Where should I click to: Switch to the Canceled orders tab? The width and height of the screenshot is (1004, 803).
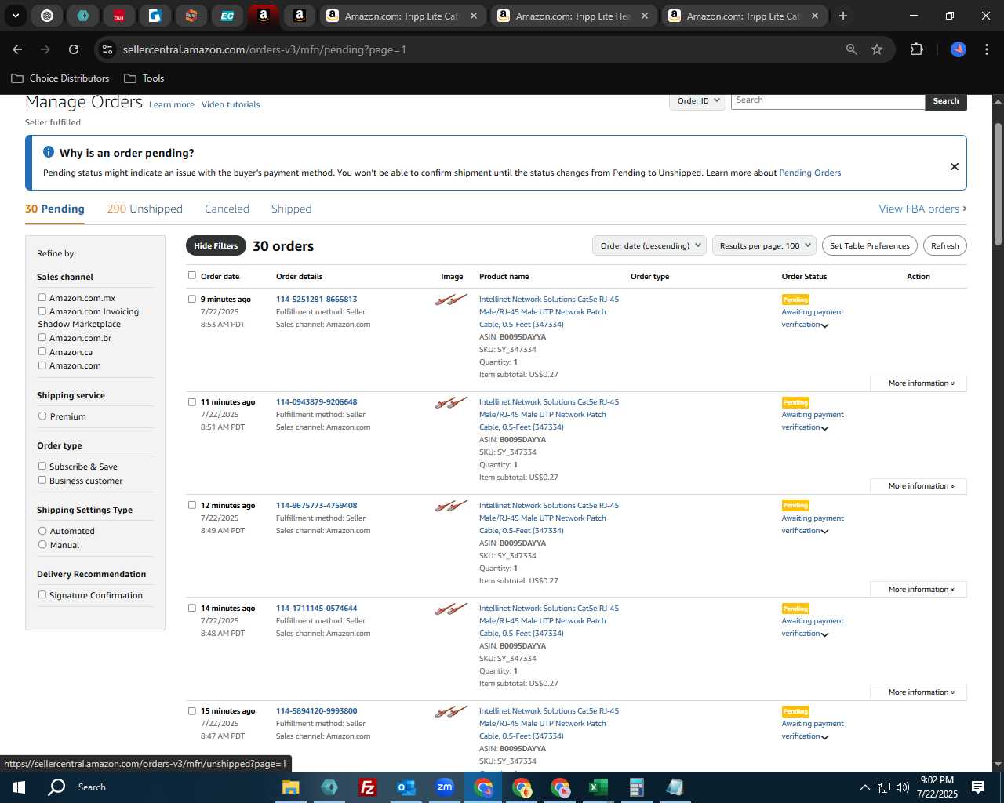click(227, 209)
